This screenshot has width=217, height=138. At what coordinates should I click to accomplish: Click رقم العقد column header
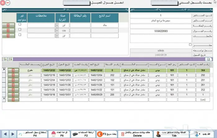[x=203, y=65]
